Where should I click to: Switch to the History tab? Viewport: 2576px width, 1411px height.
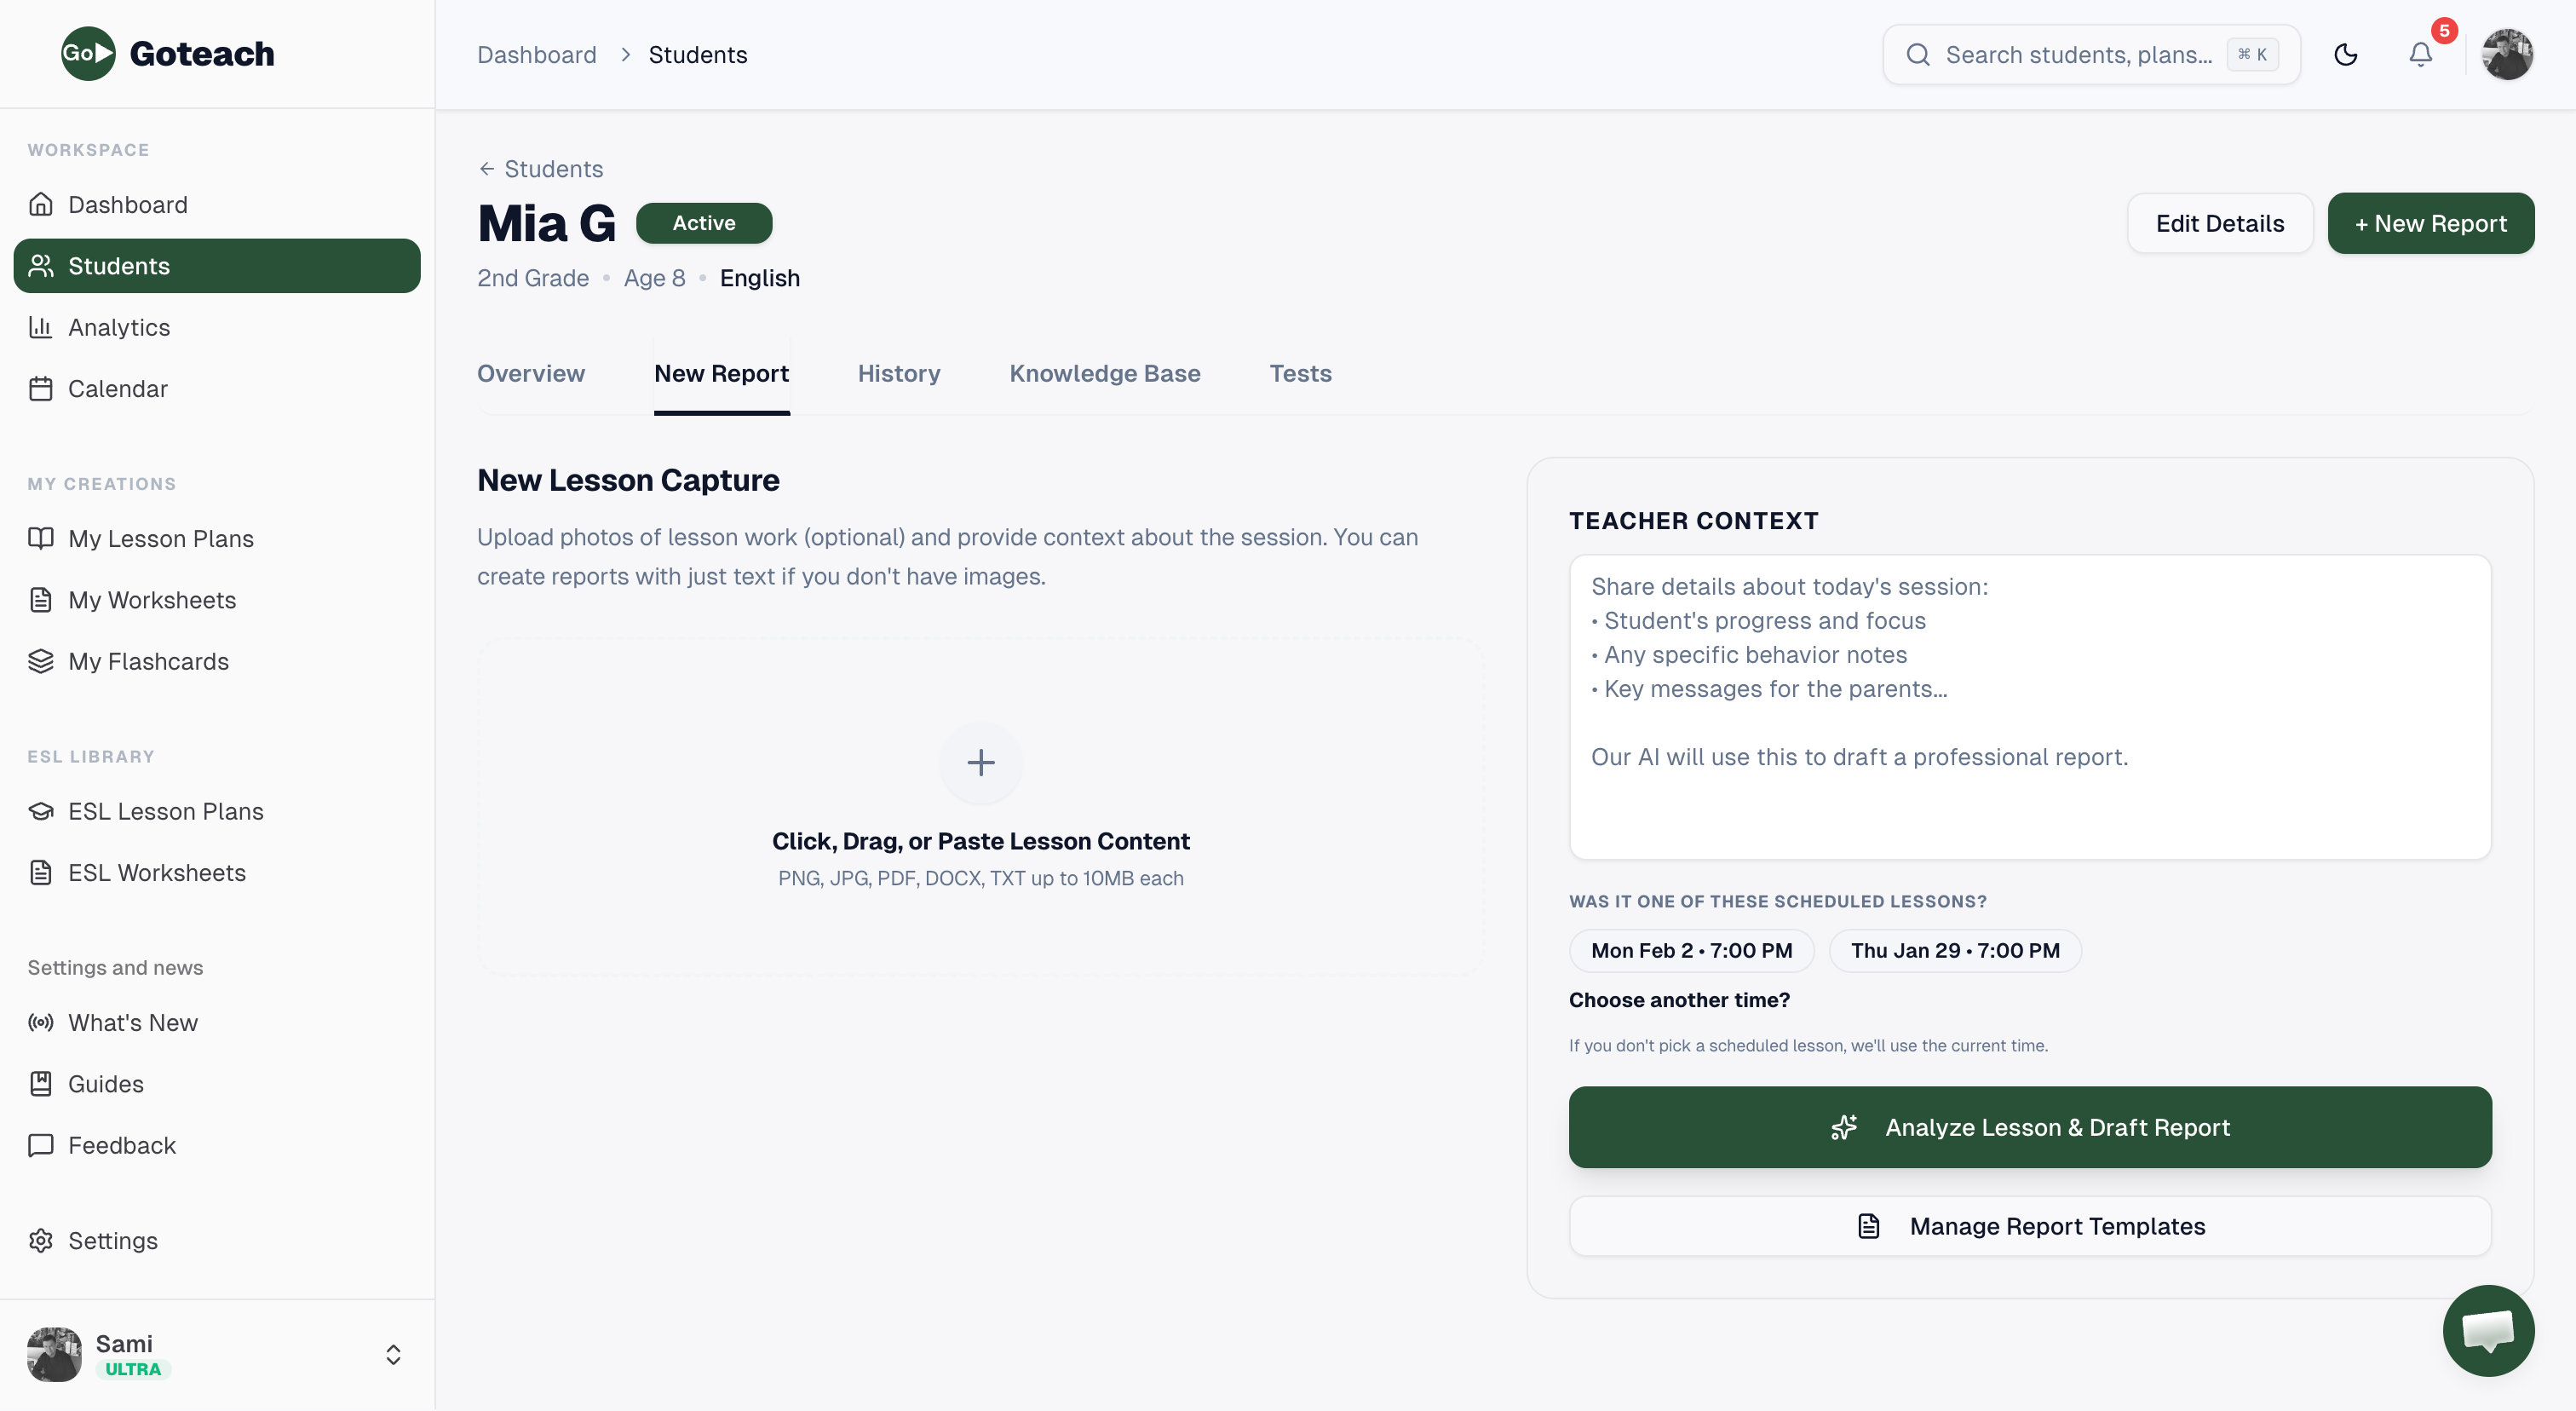(898, 373)
